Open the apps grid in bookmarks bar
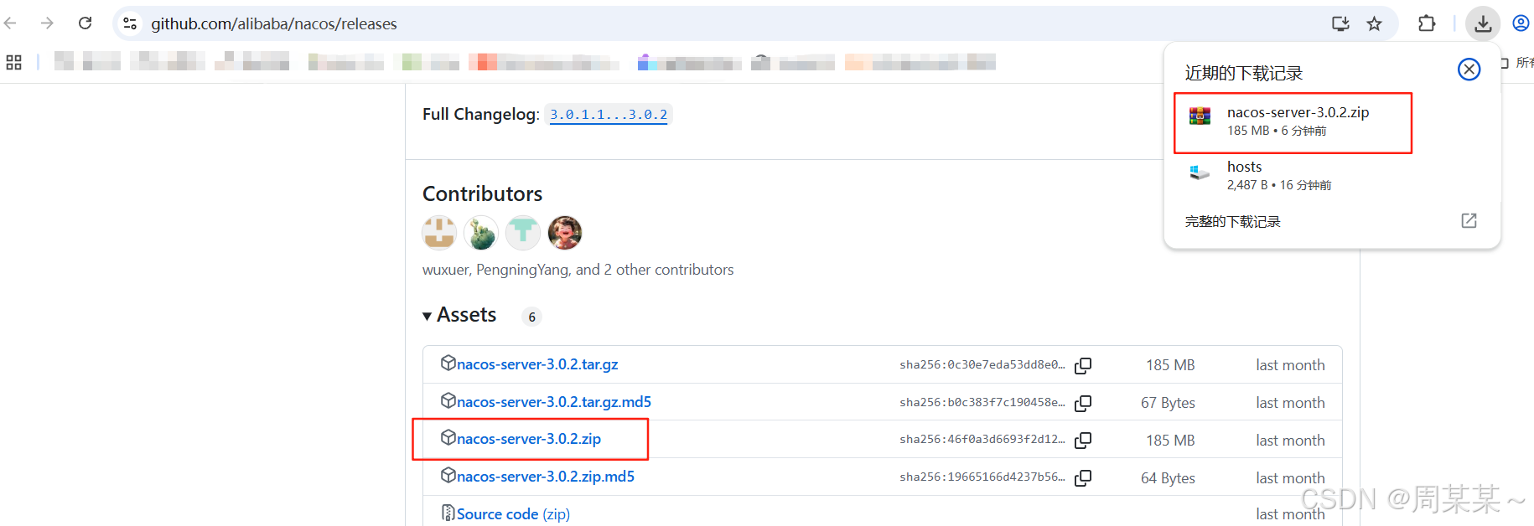The image size is (1534, 526). [x=13, y=62]
